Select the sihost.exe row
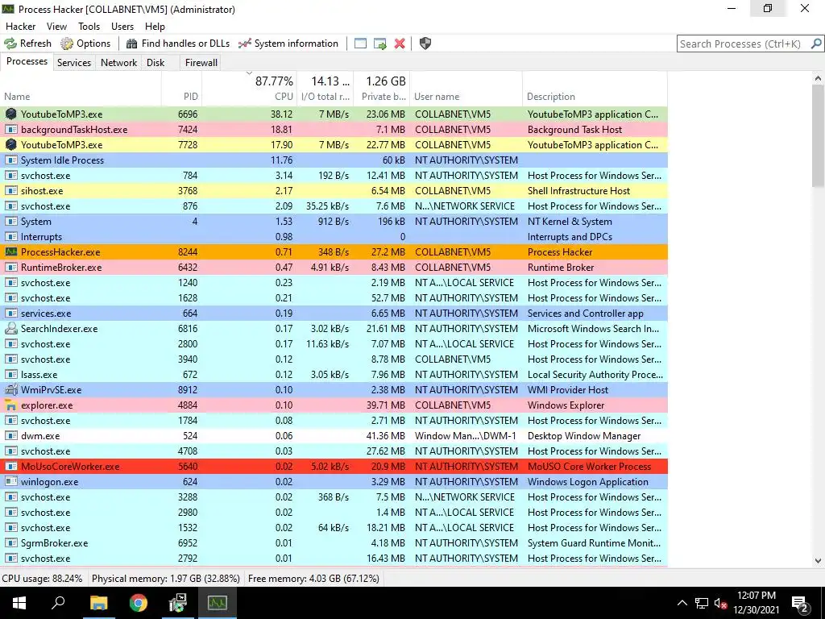The image size is (825, 619). click(334, 190)
